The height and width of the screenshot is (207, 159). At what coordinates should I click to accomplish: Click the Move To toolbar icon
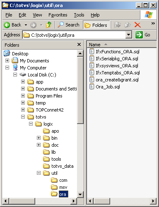[117, 25]
